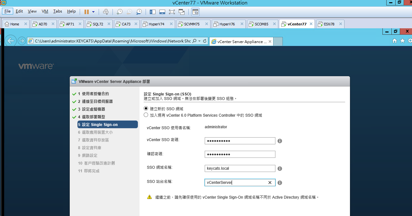This screenshot has width=412, height=216.
Task: Select step 5 設定 Single Sign-on
Action: [108, 124]
